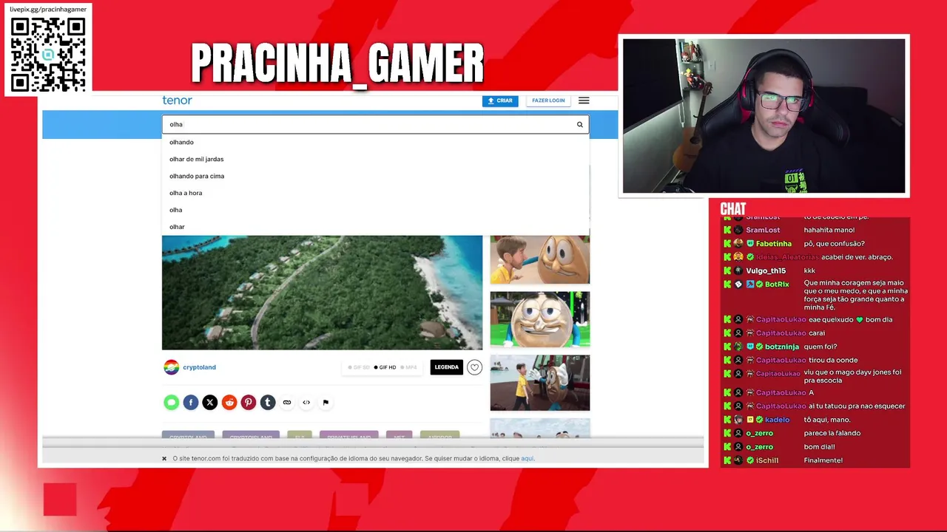The image size is (947, 532).
Task: Open the related GIF of smiling coin mascot
Action: point(540,319)
